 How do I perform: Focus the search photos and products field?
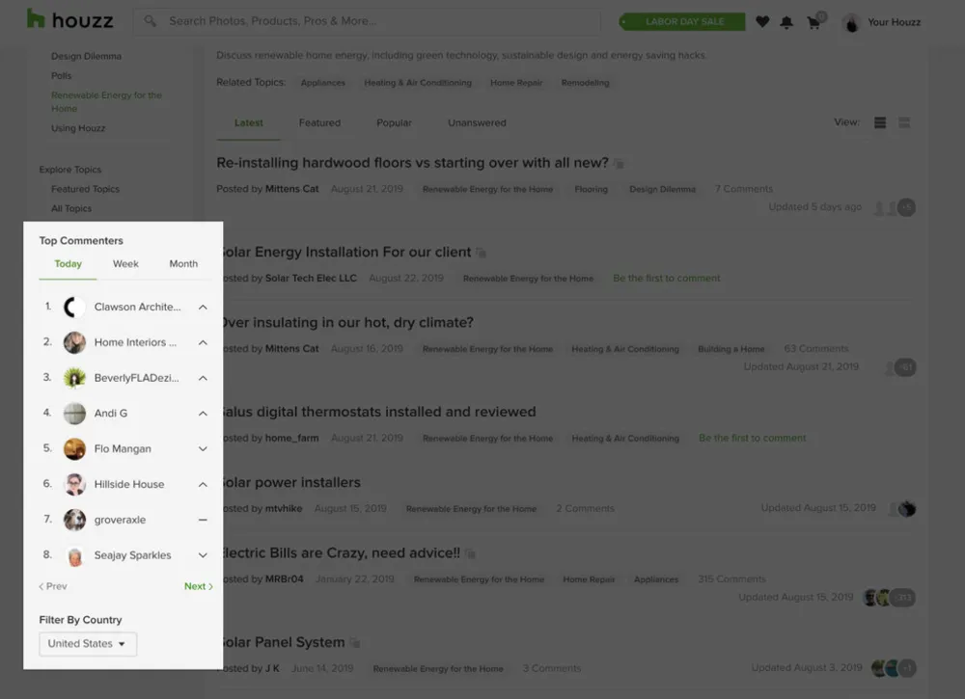point(376,20)
